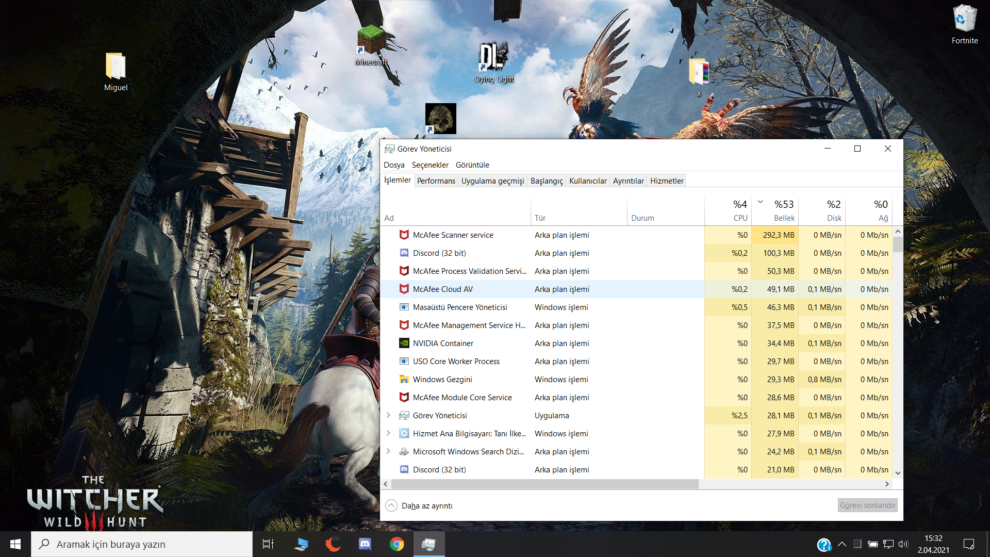Open the volume icon in system tray
This screenshot has width=990, height=557.
903,544
